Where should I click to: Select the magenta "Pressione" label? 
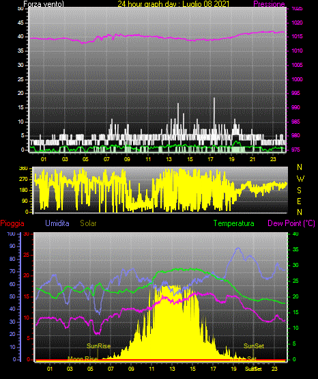click(269, 4)
